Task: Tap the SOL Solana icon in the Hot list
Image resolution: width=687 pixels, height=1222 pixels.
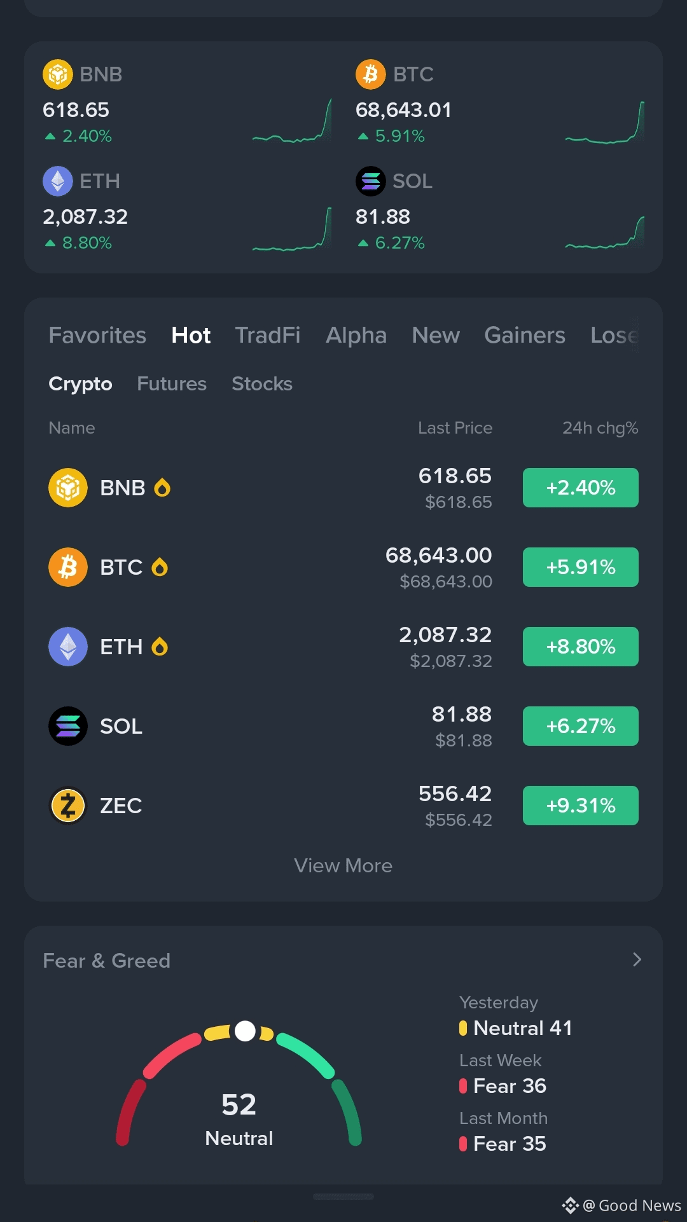Action: [x=68, y=726]
